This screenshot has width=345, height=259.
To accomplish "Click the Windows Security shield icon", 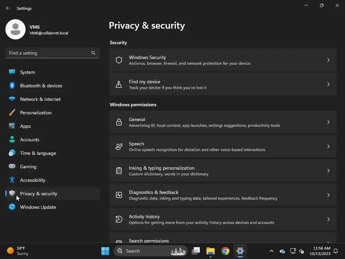I will point(119,60).
